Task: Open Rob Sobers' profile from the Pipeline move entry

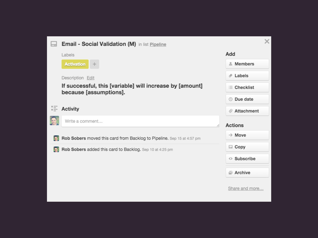Action: [74, 138]
